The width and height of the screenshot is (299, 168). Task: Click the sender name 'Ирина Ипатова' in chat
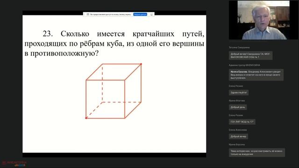pyautogui.click(x=237, y=101)
